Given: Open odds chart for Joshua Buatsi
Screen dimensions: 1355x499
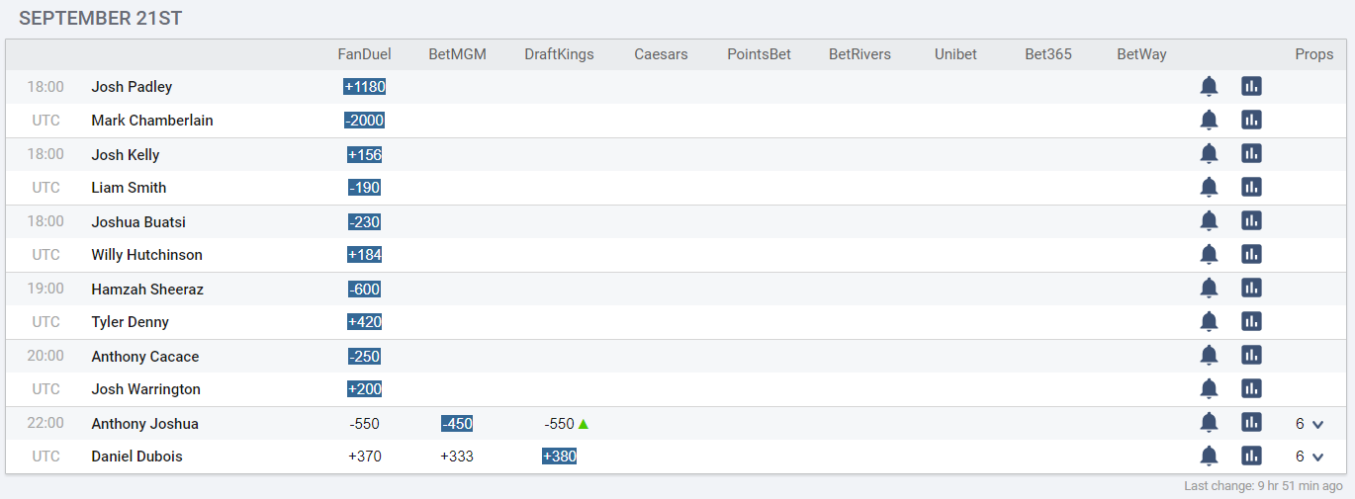Looking at the screenshot, I should [1251, 221].
